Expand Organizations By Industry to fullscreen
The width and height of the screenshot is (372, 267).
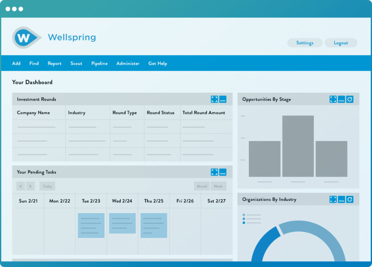pos(333,199)
